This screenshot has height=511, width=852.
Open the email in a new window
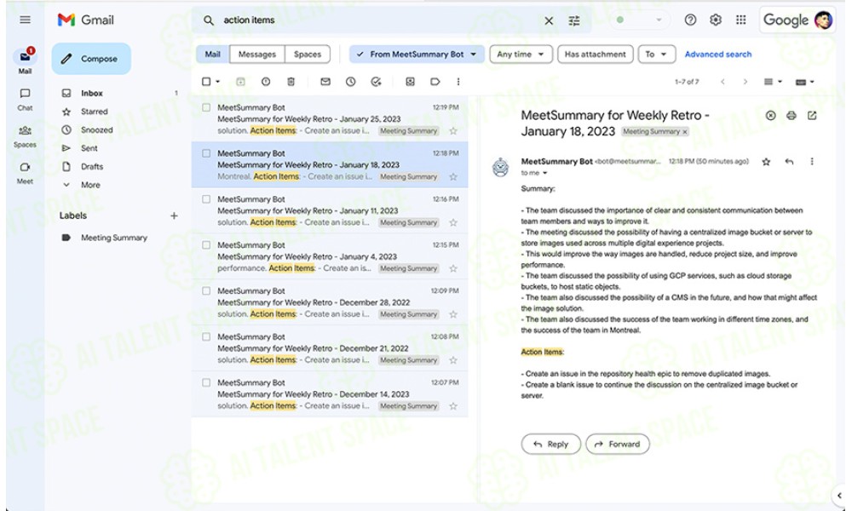click(812, 116)
